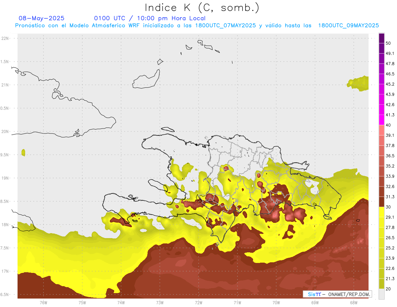Click the colorbar value "45.2"
397x307 pixels.
click(x=390, y=84)
